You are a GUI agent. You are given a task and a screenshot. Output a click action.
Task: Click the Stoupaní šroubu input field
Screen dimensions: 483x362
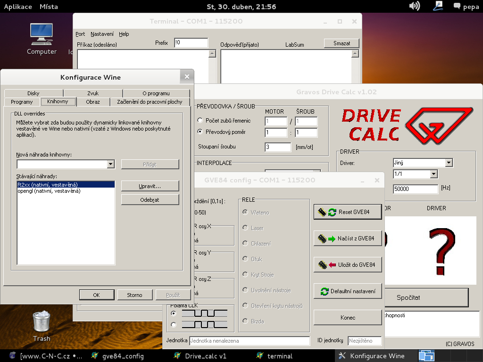point(278,147)
